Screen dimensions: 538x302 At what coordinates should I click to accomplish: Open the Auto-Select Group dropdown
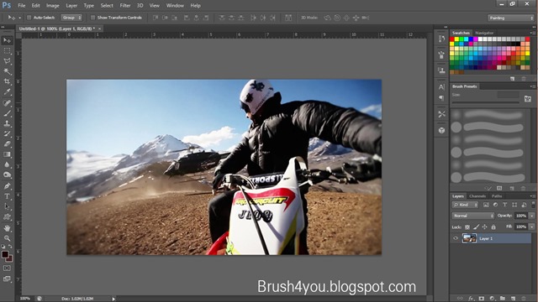pyautogui.click(x=71, y=18)
